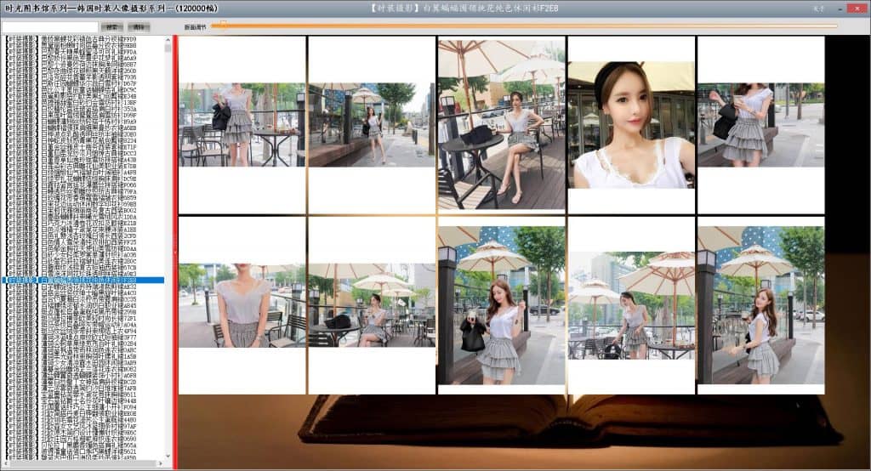Open the close-up selfie portrait thumbnail
This screenshot has width=871, height=471.
(x=631, y=124)
